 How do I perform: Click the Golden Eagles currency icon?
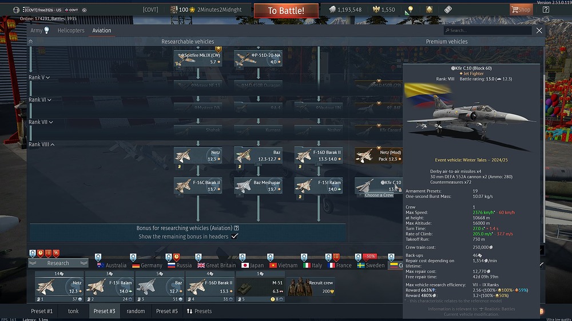pyautogui.click(x=376, y=10)
